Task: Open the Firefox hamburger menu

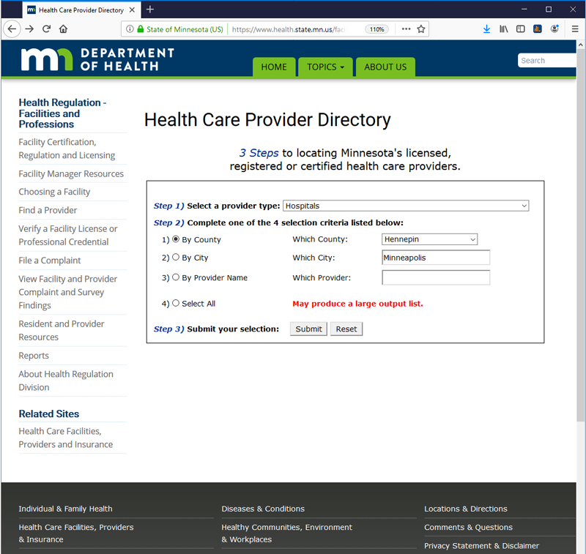Action: coord(575,29)
